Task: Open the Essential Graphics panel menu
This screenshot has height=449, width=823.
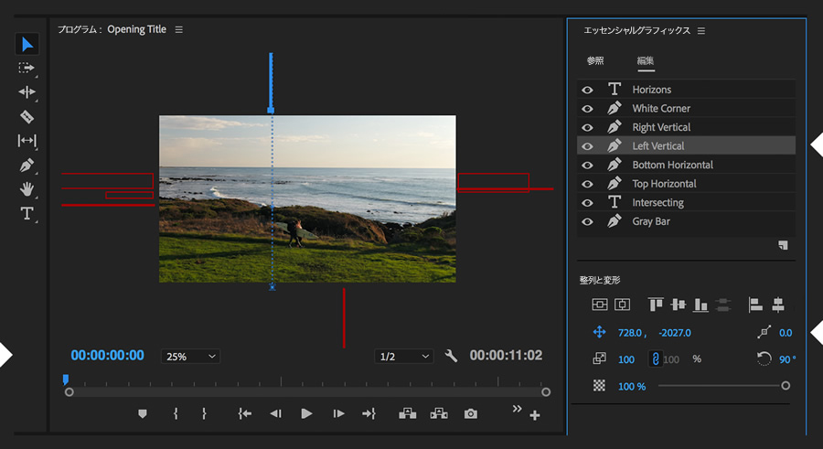Action: 701,30
